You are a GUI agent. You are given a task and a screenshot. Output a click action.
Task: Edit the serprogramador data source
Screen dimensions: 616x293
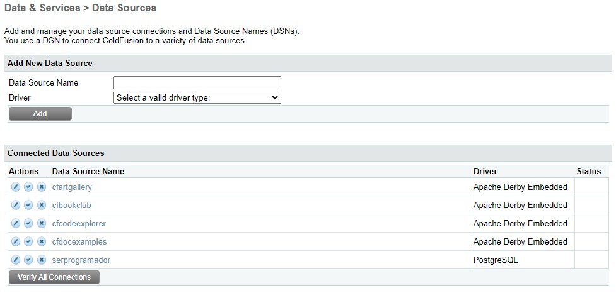[x=16, y=260]
